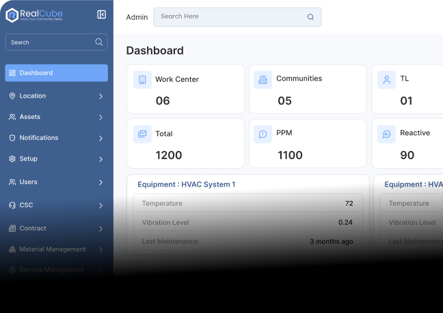Collapse the sidebar with the panel icon

(101, 14)
